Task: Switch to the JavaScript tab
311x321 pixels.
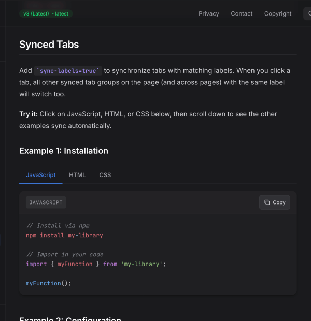Action: tap(41, 175)
